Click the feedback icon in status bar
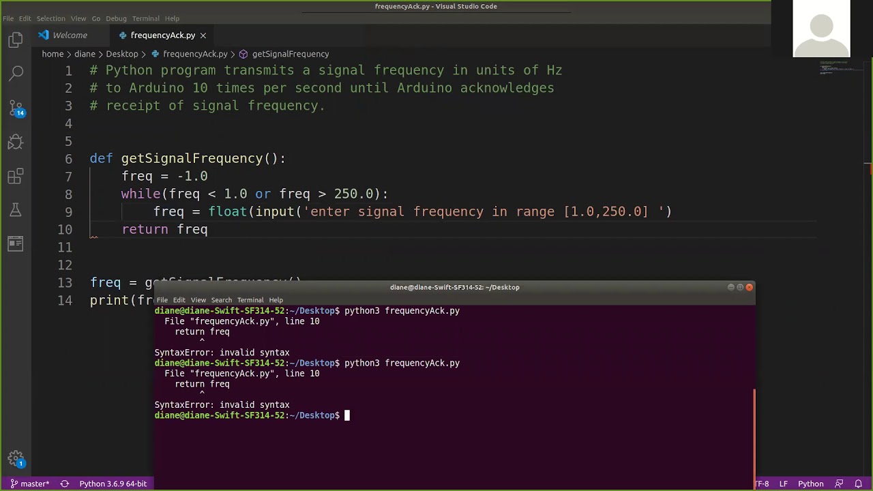Image resolution: width=873 pixels, height=491 pixels. (839, 483)
